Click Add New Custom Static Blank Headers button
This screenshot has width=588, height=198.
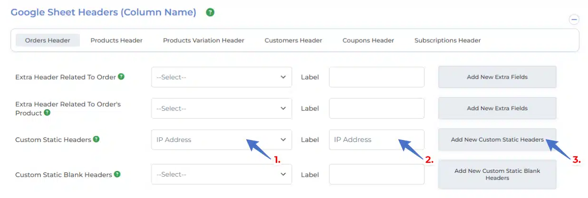pyautogui.click(x=497, y=174)
